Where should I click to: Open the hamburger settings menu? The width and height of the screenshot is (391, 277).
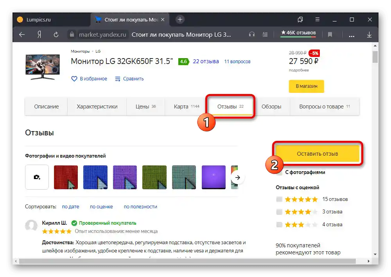coord(317,19)
